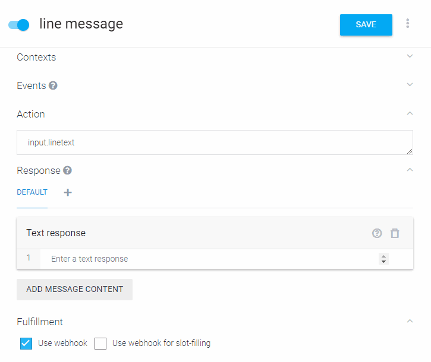This screenshot has height=362, width=431.
Task: Toggle the line message intent switch
Action: (x=19, y=25)
